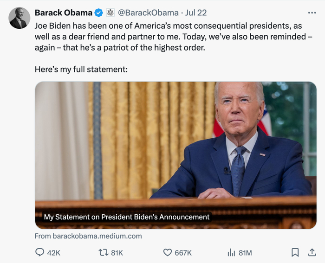Click the 81K reposts count
This screenshot has height=263, width=325.
(117, 252)
